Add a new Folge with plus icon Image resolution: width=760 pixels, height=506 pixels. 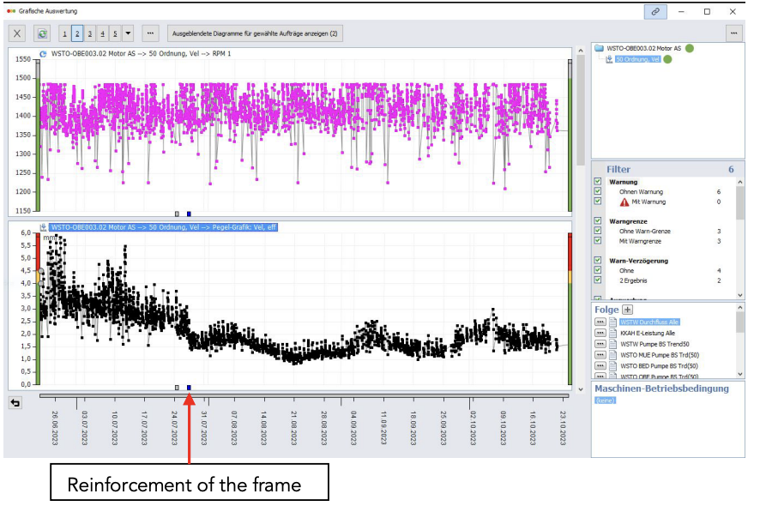coord(627,309)
